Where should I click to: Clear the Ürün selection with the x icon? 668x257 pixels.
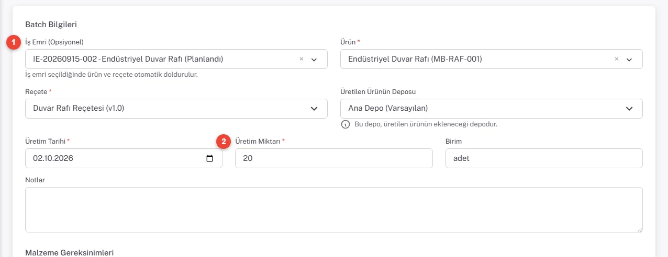[616, 59]
